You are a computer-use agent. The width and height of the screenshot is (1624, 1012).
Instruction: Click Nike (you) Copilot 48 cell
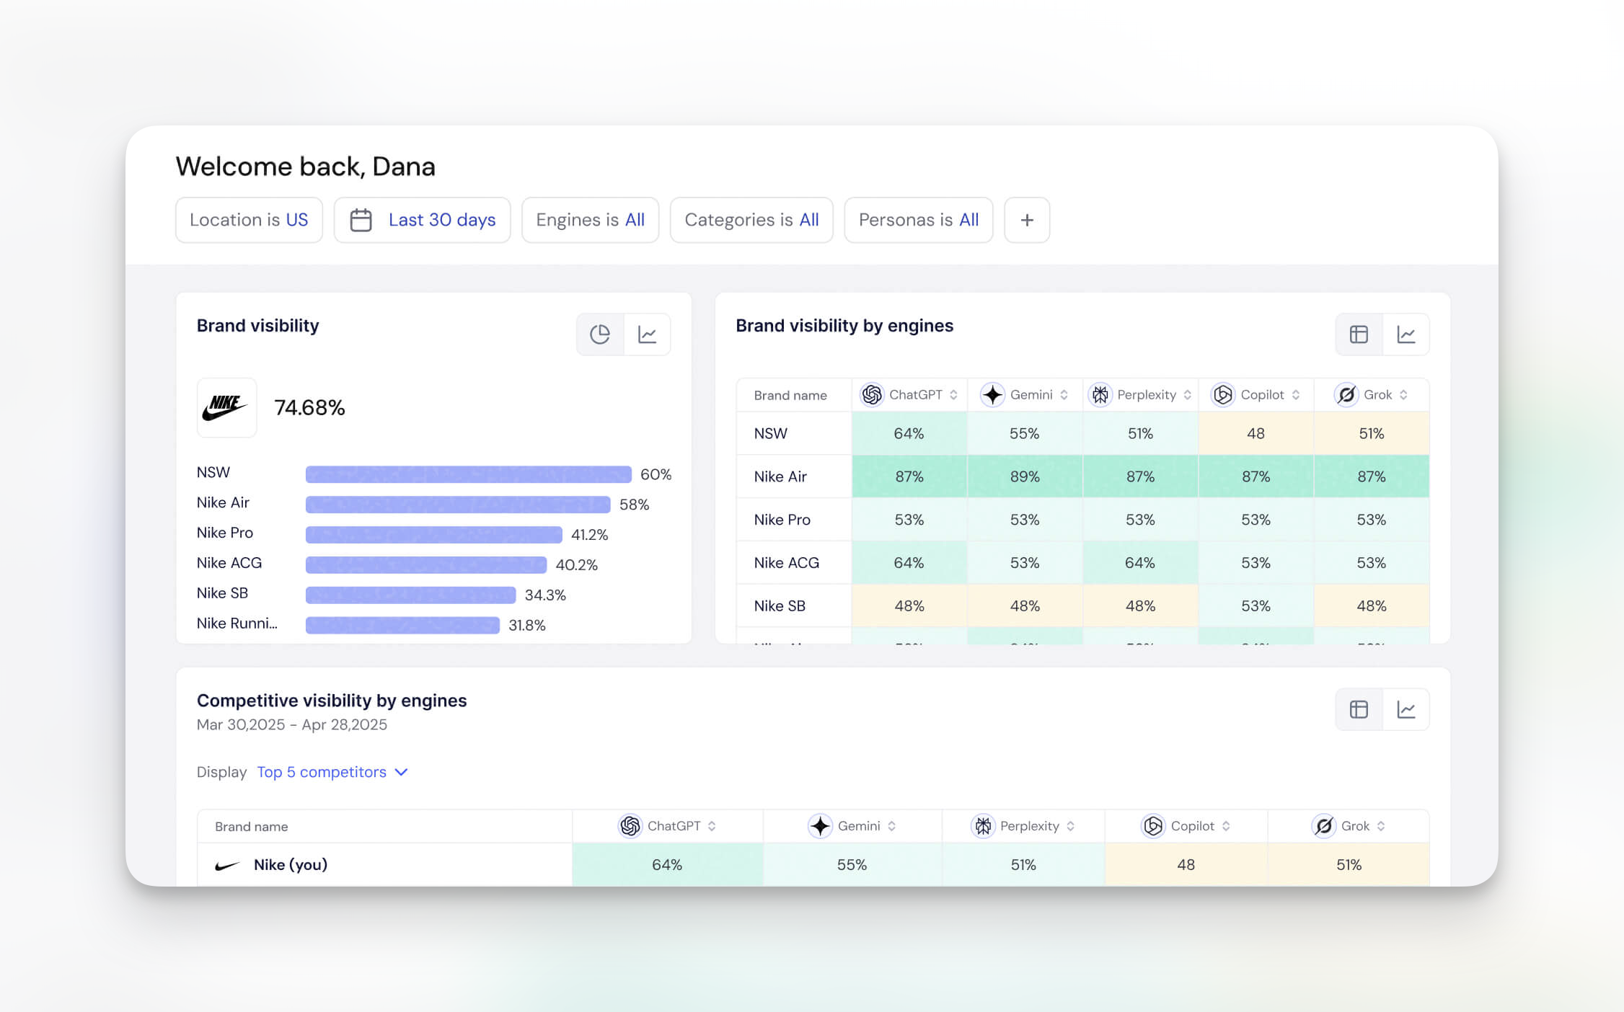[x=1186, y=865]
